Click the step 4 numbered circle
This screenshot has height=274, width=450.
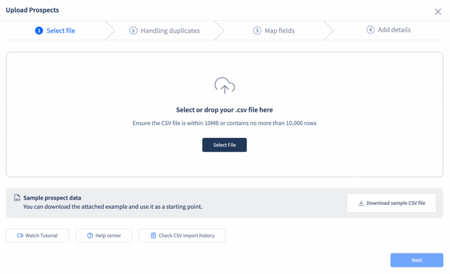(x=370, y=30)
